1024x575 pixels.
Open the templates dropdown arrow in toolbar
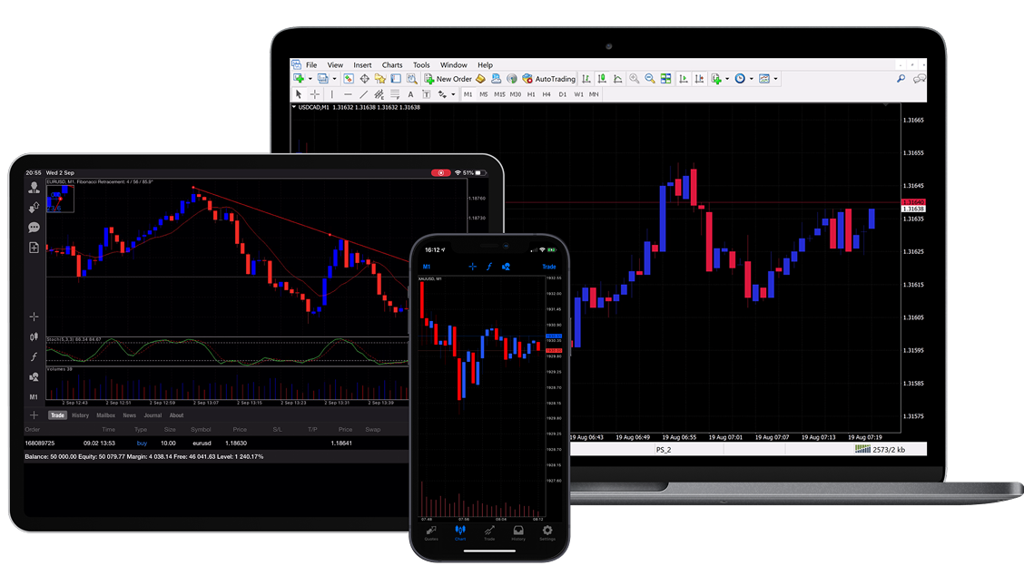pyautogui.click(x=775, y=79)
